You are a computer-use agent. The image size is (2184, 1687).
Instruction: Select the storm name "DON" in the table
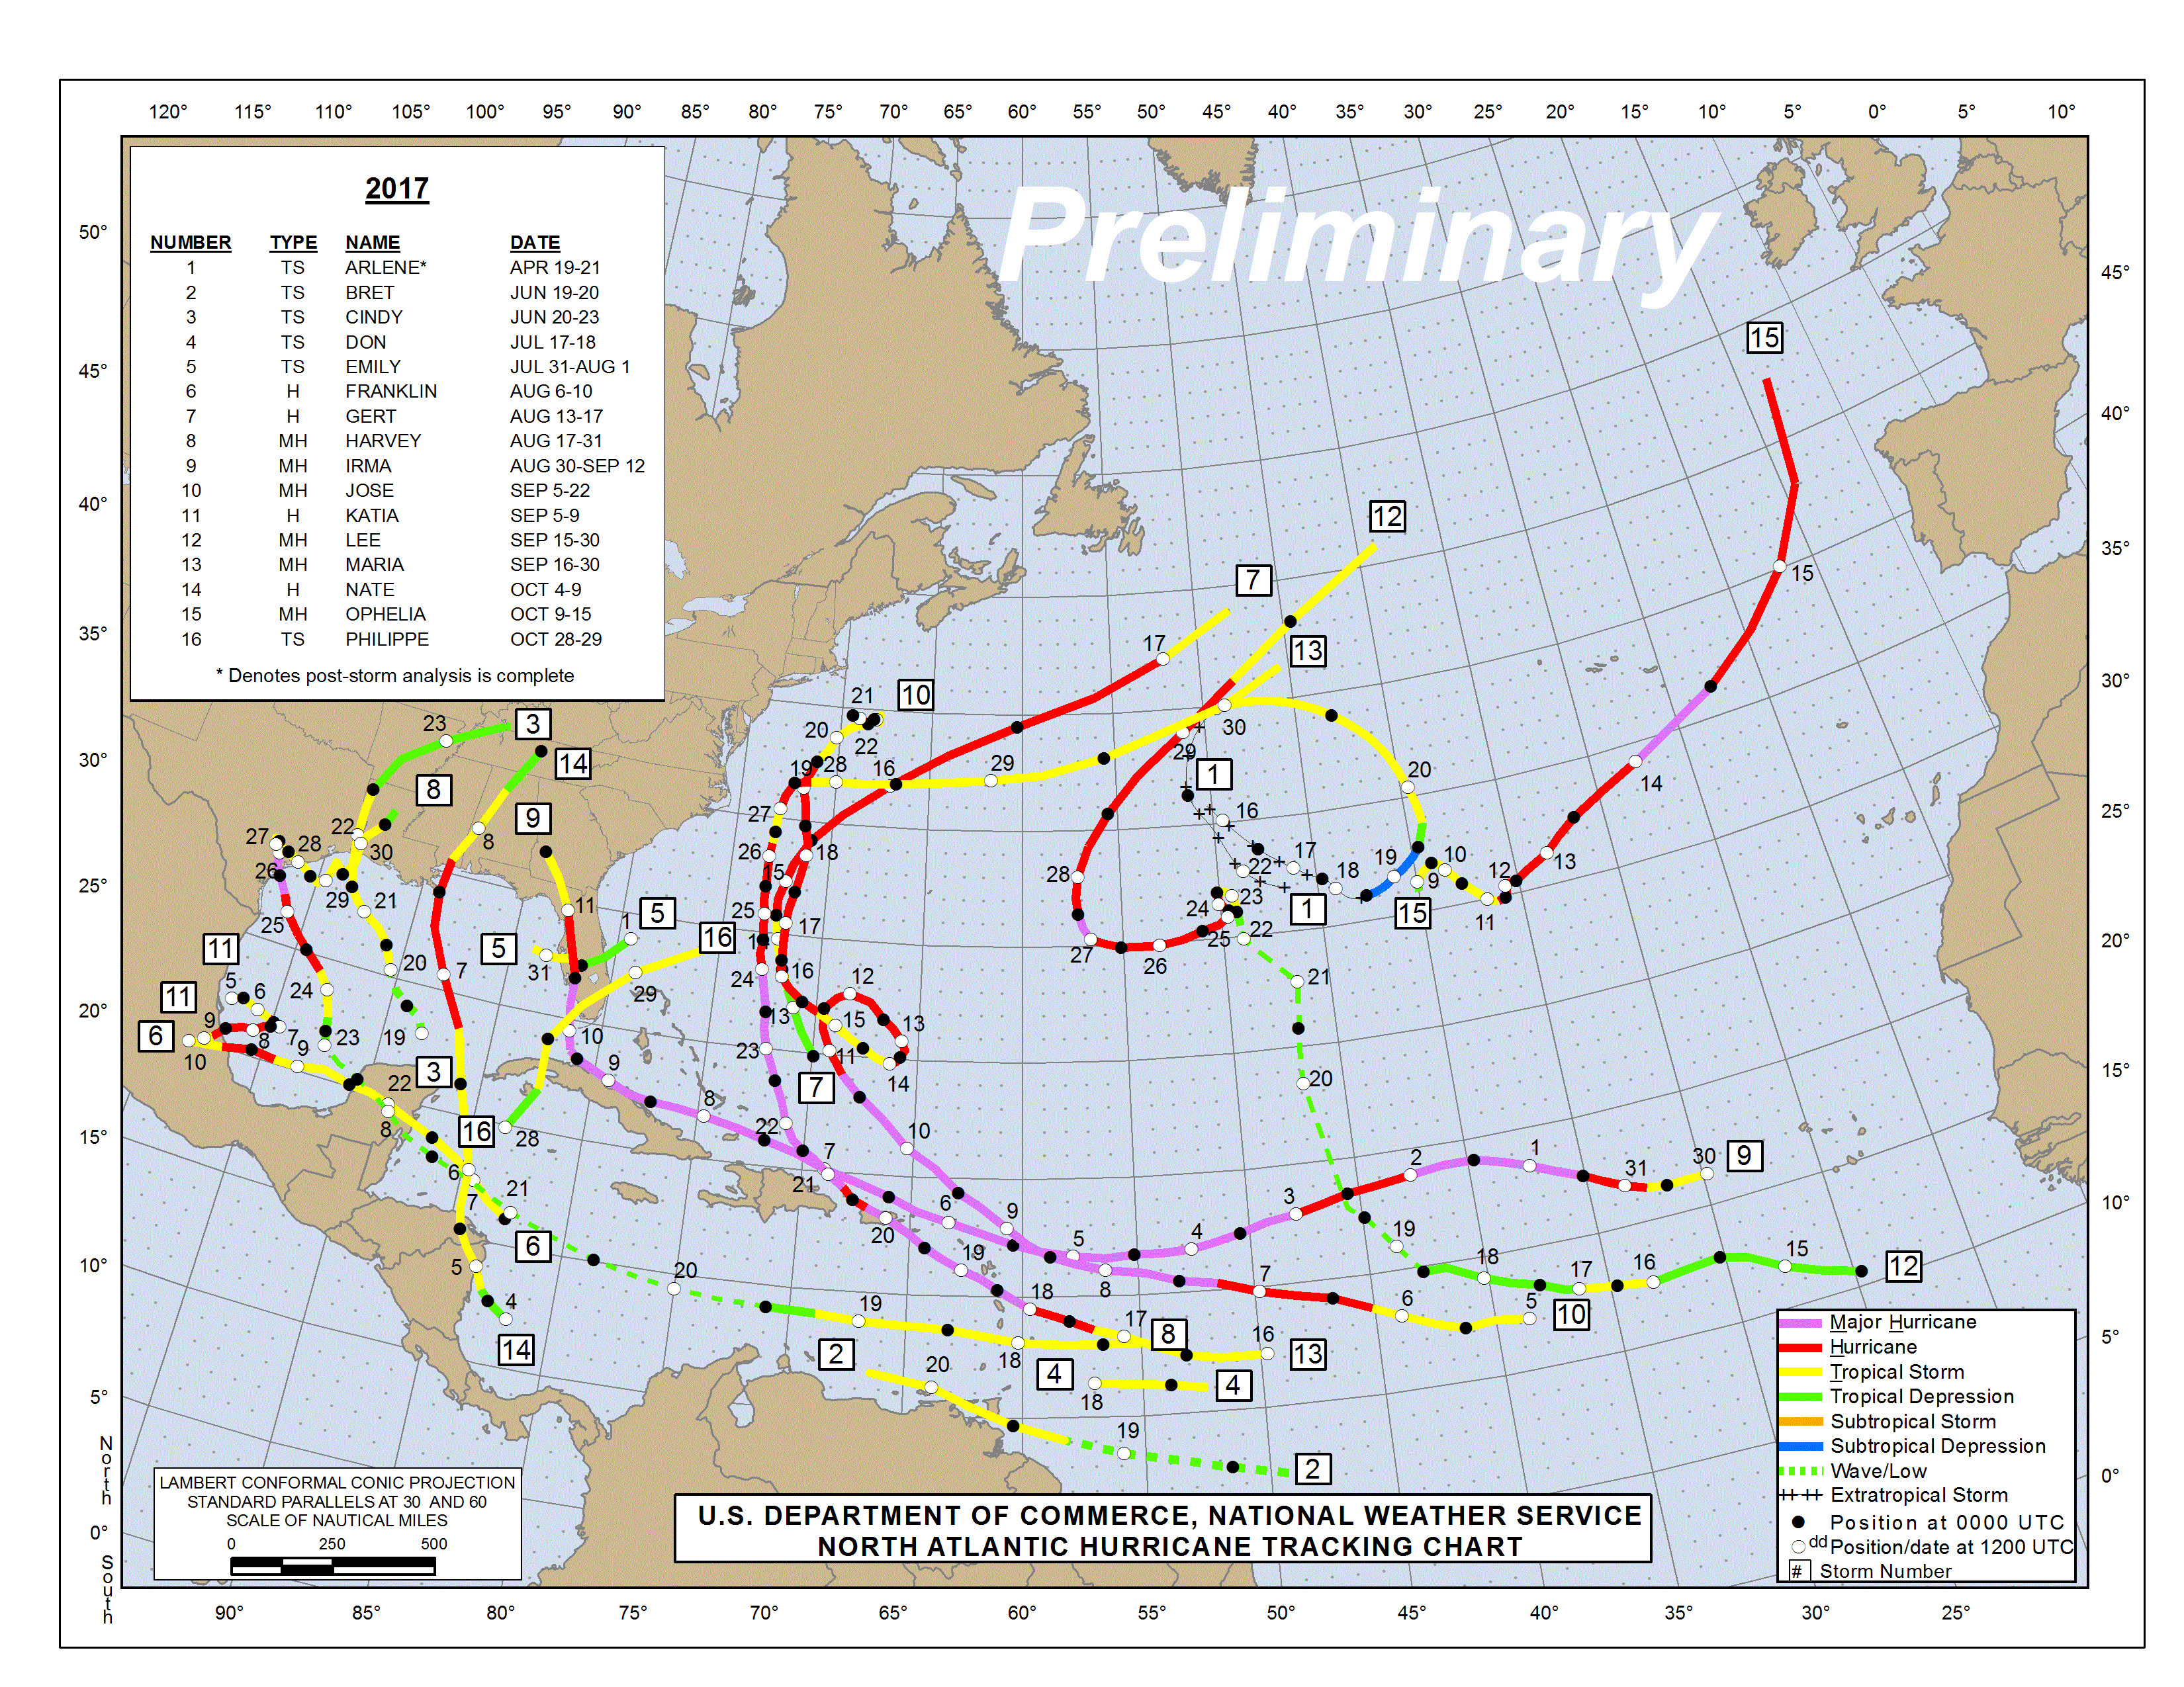[365, 342]
